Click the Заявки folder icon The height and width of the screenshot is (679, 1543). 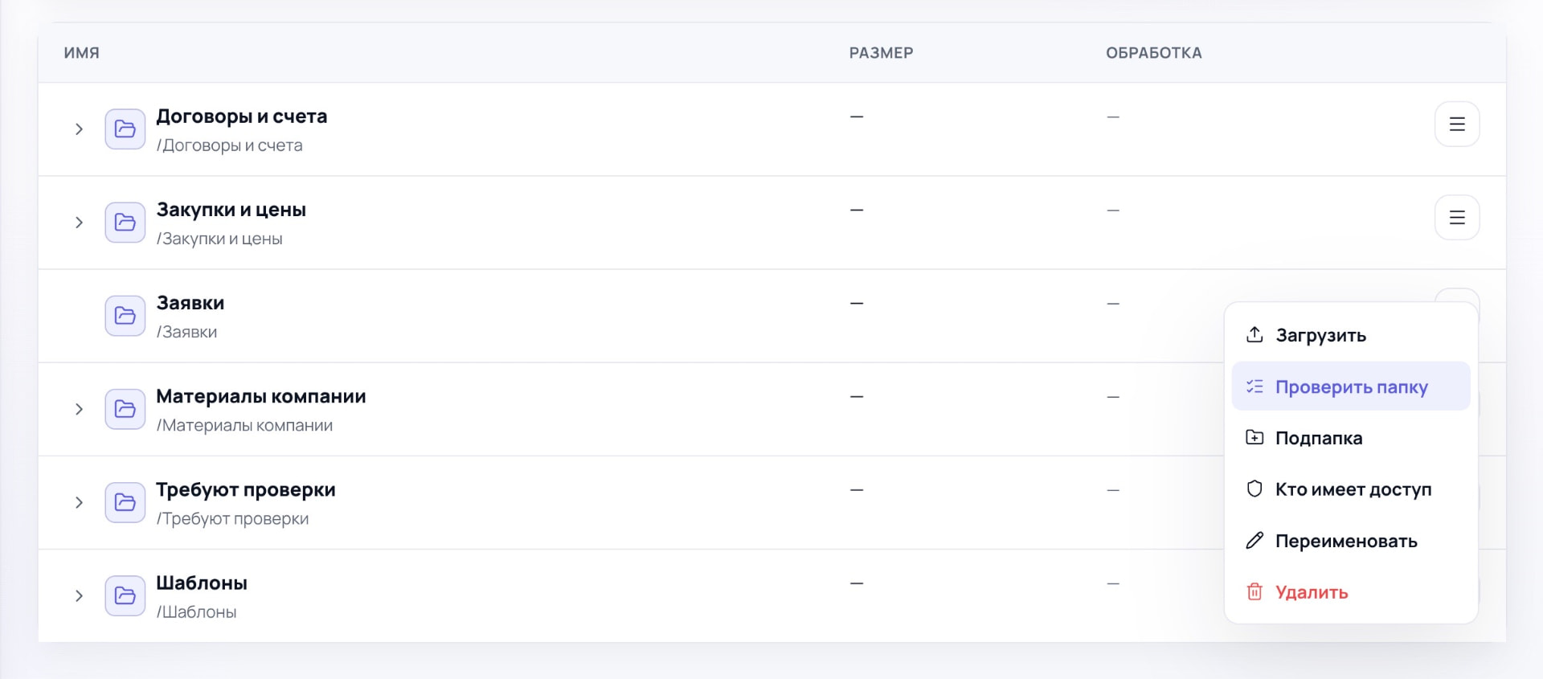[125, 316]
